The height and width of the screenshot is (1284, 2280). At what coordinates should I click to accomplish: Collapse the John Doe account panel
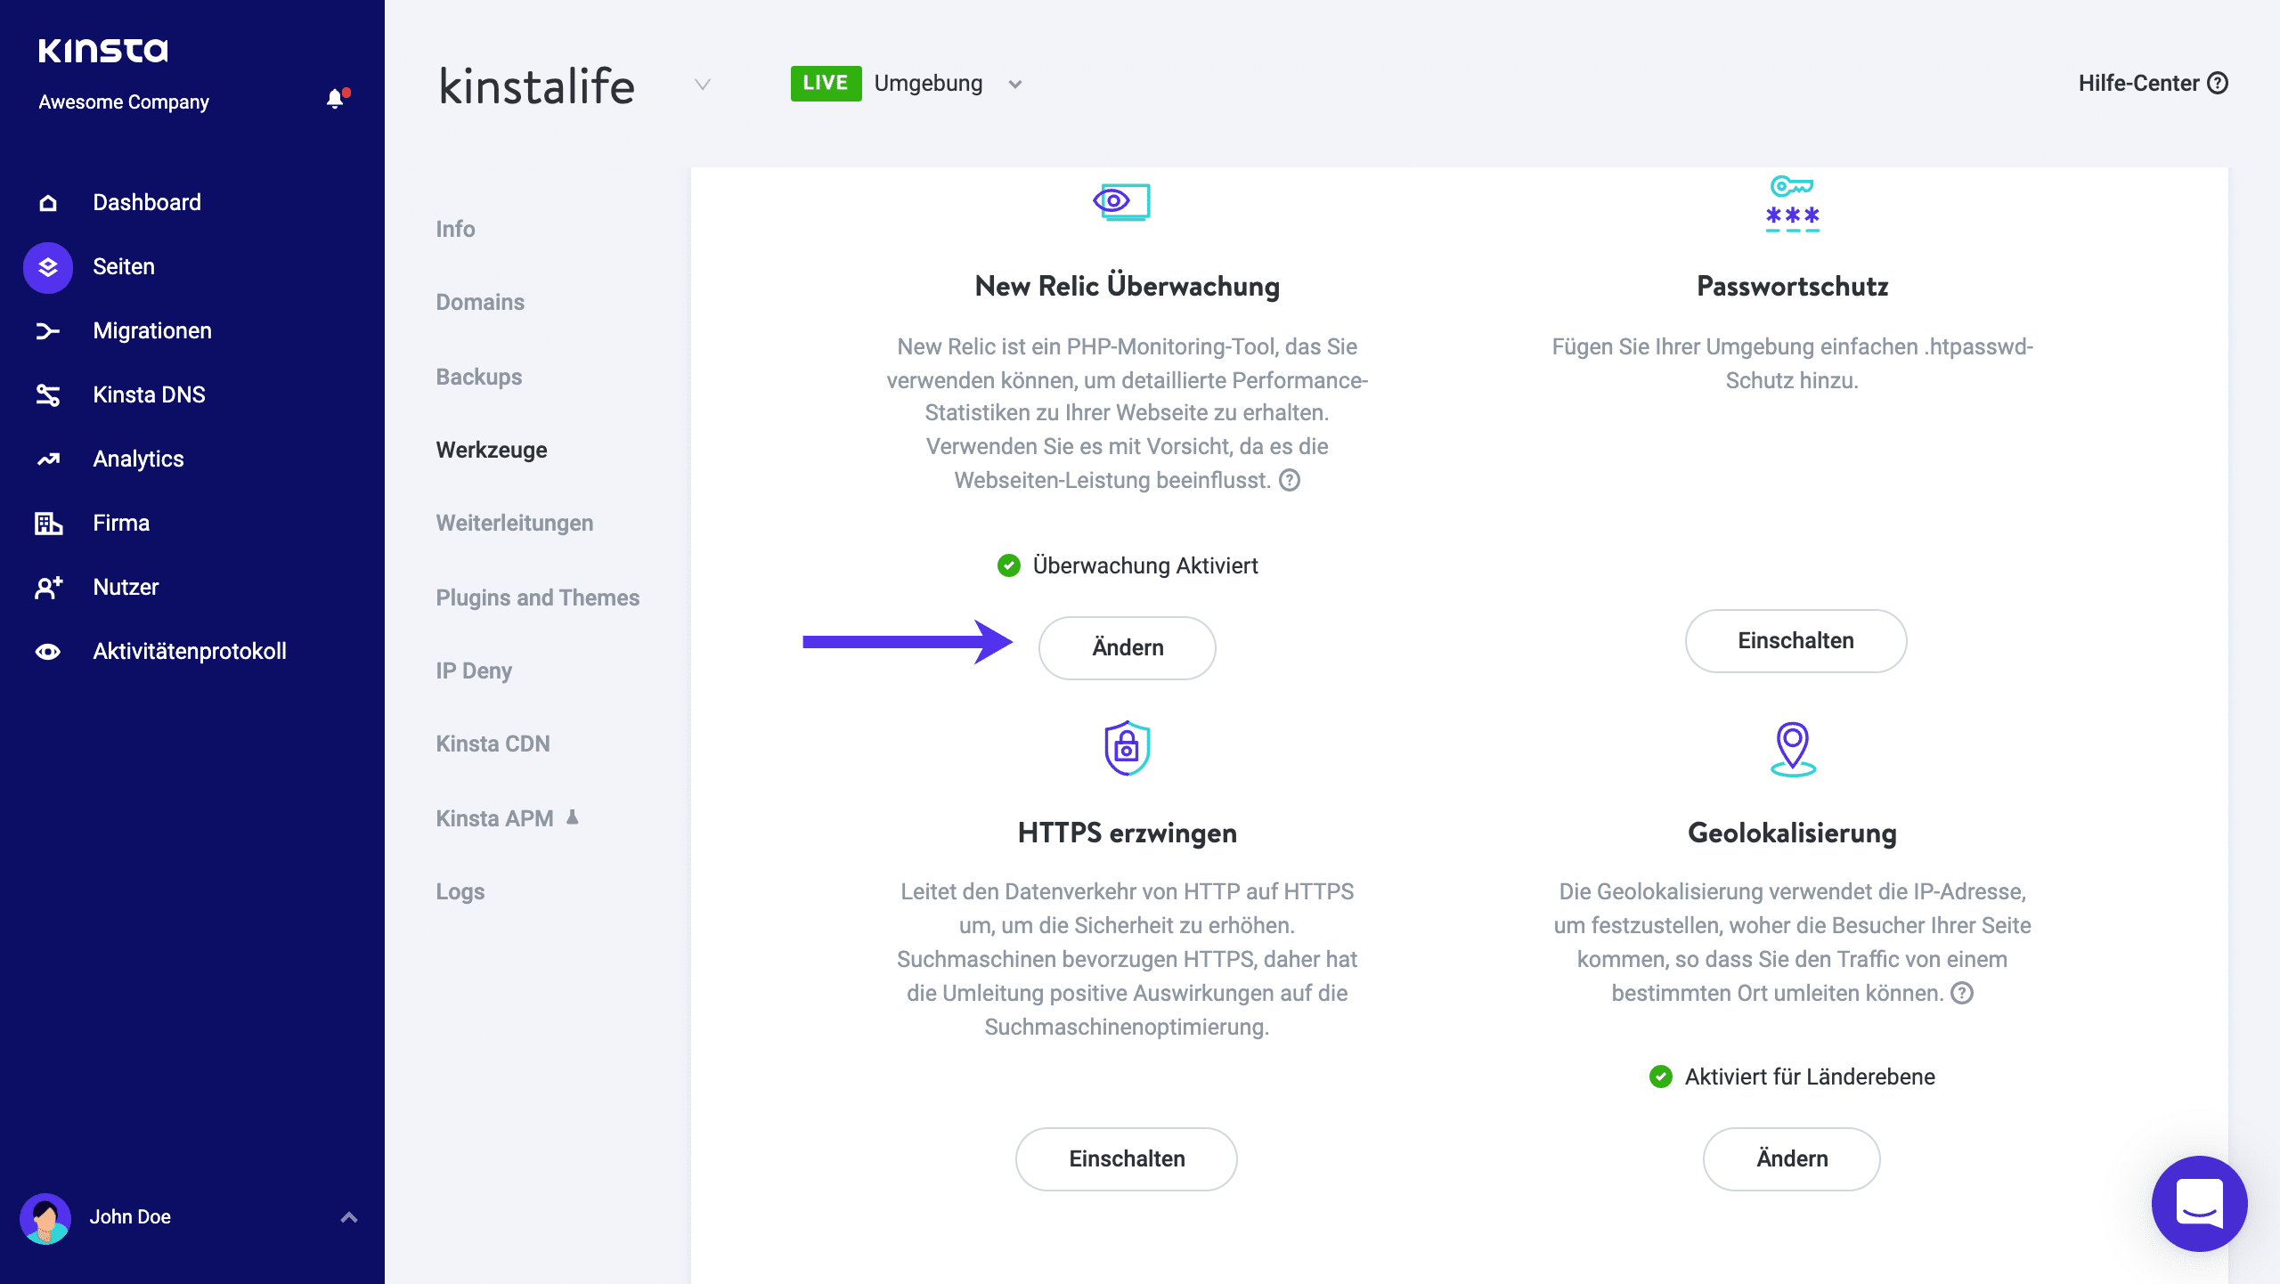coord(348,1216)
